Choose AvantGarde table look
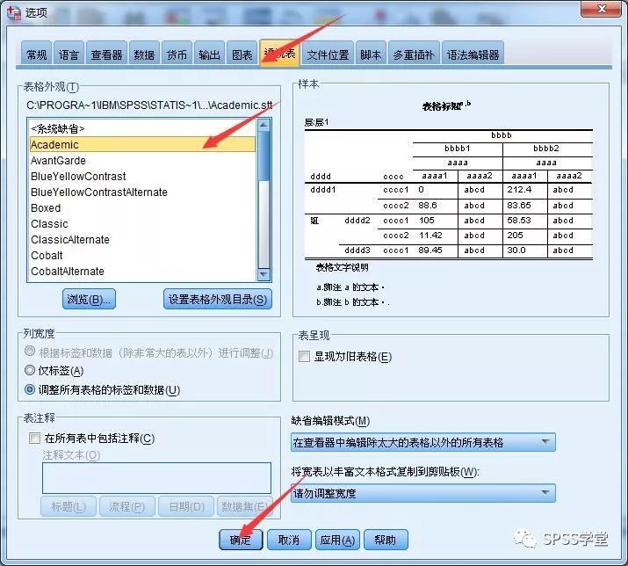The height and width of the screenshot is (566, 628). coord(142,160)
